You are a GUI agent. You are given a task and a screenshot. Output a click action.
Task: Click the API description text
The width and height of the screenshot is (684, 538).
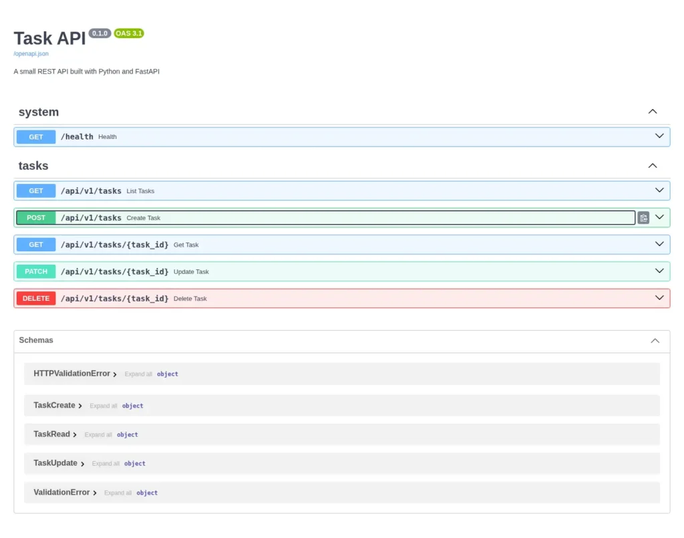86,72
